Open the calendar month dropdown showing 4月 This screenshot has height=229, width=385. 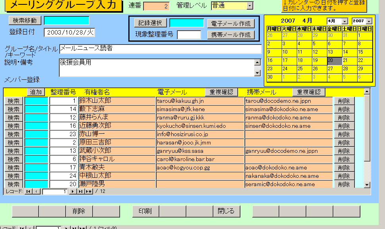tap(345, 21)
